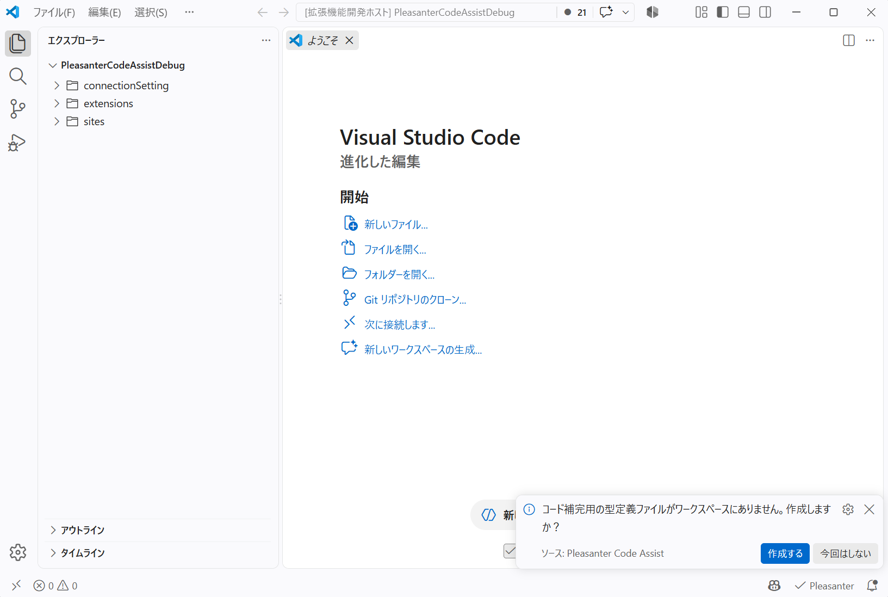Open the Search view in activity bar
The width and height of the screenshot is (888, 597).
click(18, 76)
